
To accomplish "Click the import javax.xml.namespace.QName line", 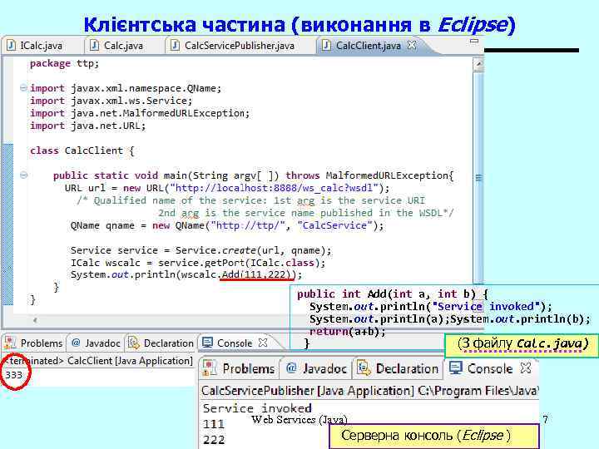I will point(126,88).
